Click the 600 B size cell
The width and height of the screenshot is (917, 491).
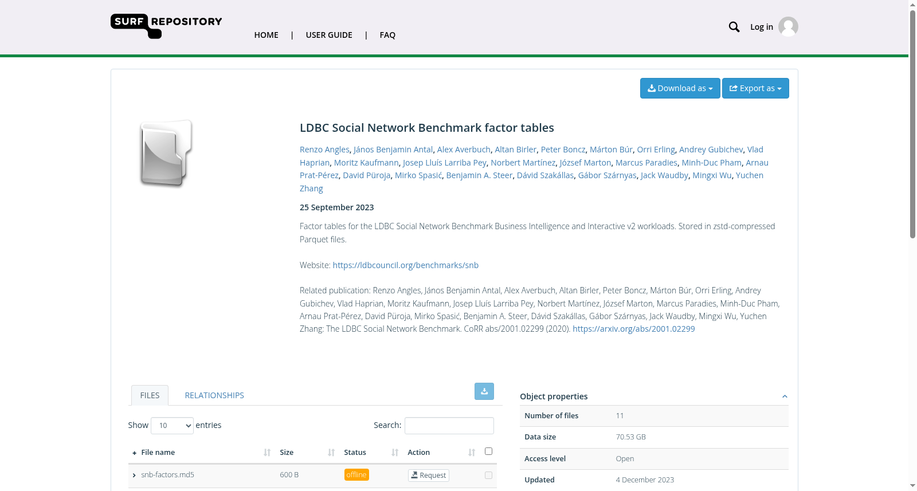[289, 475]
